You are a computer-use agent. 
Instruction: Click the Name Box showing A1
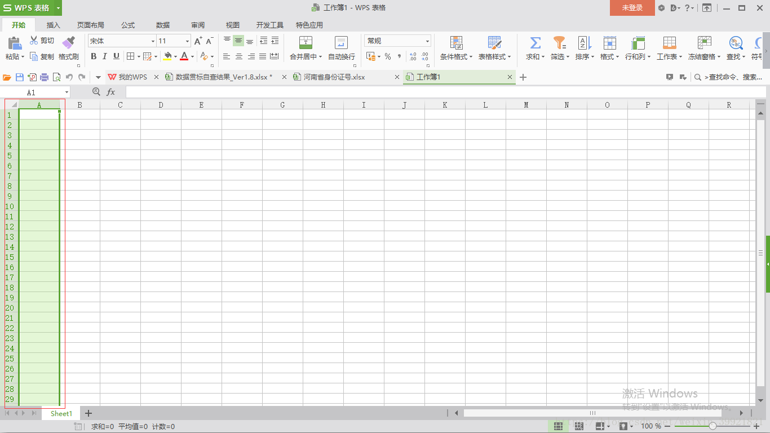click(x=35, y=92)
